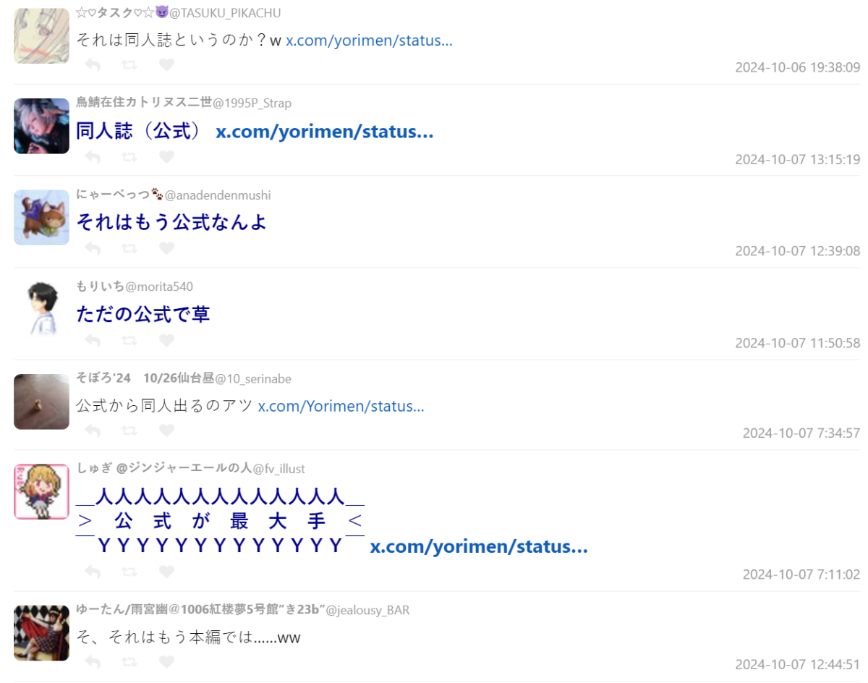Open the x.com/yorimen link in TASUKU_PIKACHU's tweet
868x683 pixels.
coord(369,41)
